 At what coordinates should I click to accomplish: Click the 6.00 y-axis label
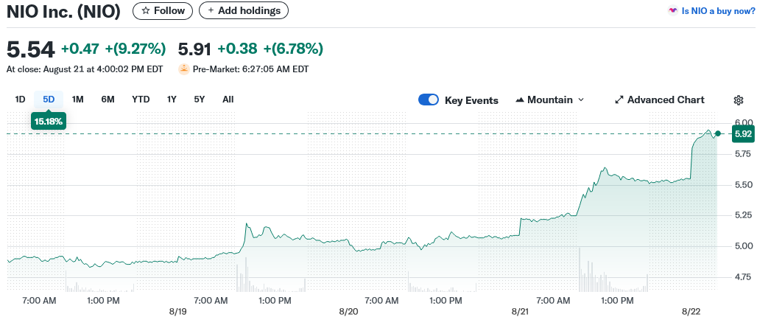click(744, 122)
